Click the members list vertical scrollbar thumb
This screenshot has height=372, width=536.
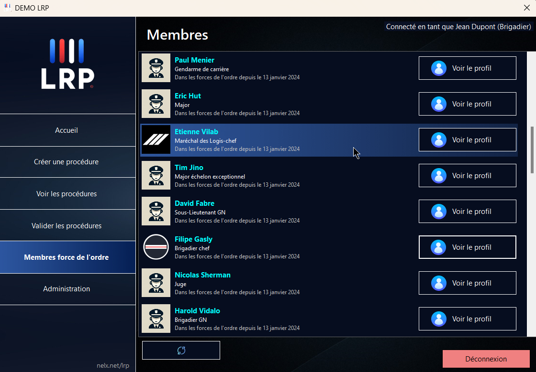coord(532,150)
